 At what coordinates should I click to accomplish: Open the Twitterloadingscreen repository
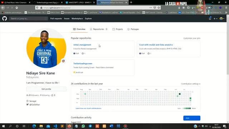click(x=83, y=63)
